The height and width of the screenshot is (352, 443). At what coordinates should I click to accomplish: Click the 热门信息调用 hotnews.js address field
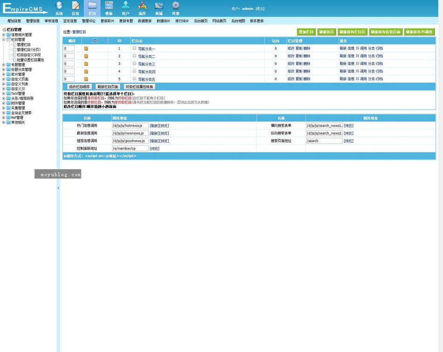[x=130, y=125]
